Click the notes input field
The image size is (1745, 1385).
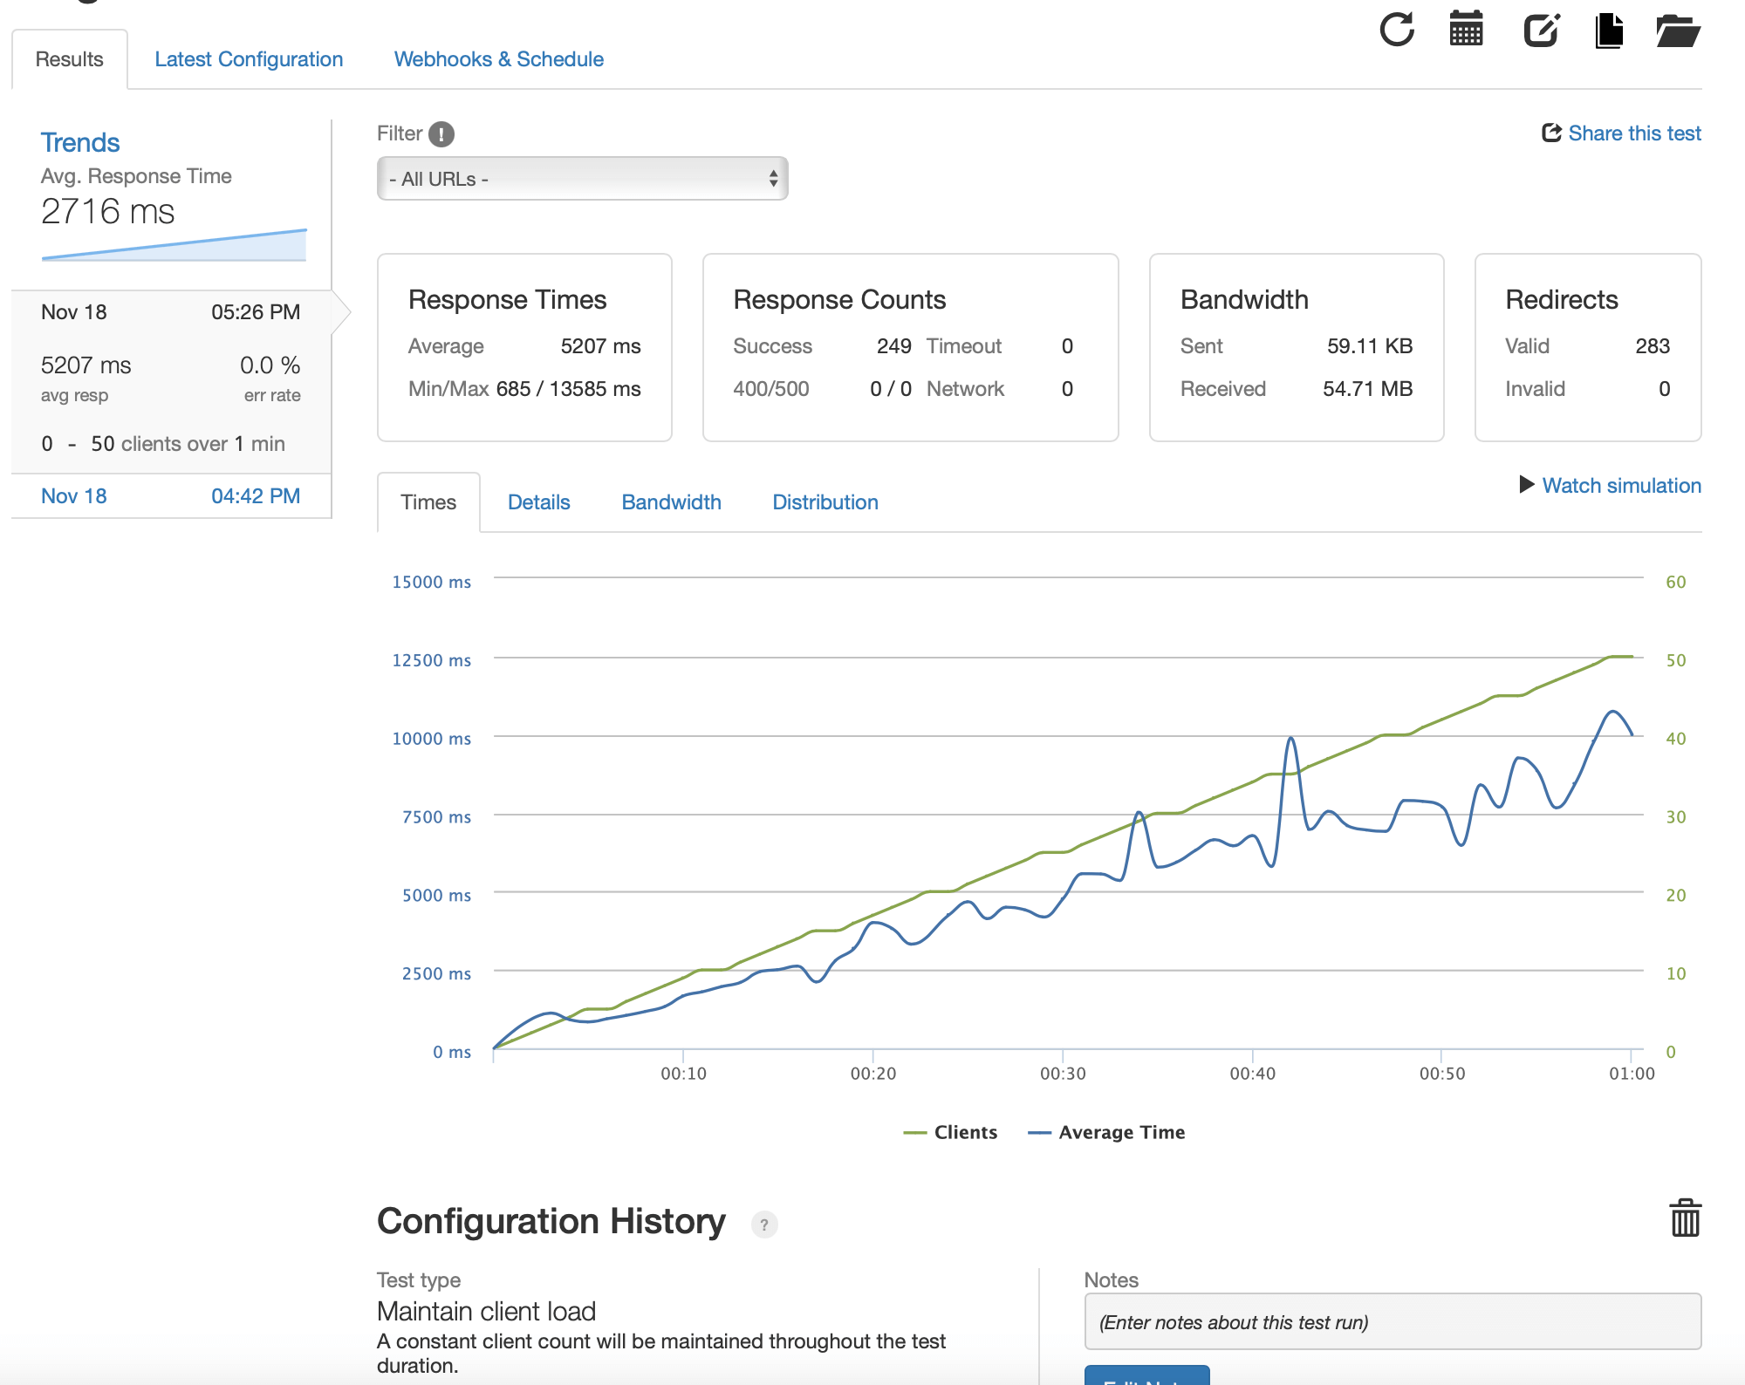[1392, 1322]
